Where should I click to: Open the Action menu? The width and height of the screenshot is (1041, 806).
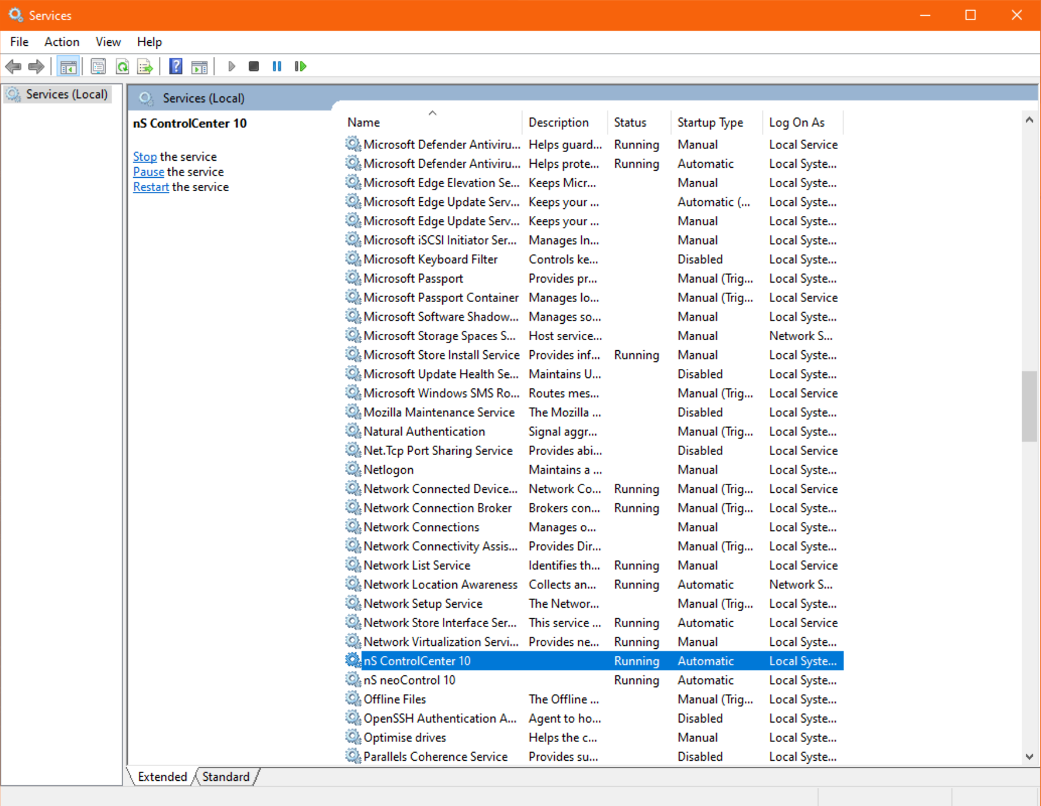click(x=62, y=42)
